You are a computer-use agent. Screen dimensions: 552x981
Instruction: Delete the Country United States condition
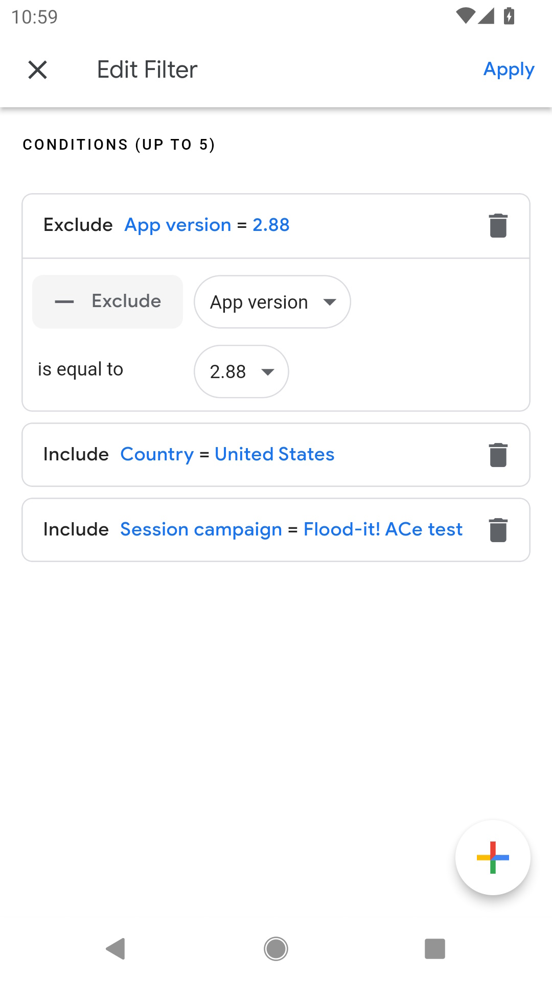point(498,455)
